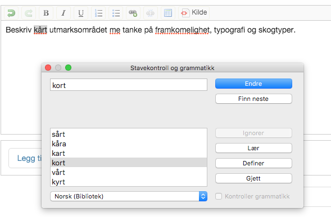Switch to Kilde source view
The width and height of the screenshot is (331, 217).
pos(194,13)
